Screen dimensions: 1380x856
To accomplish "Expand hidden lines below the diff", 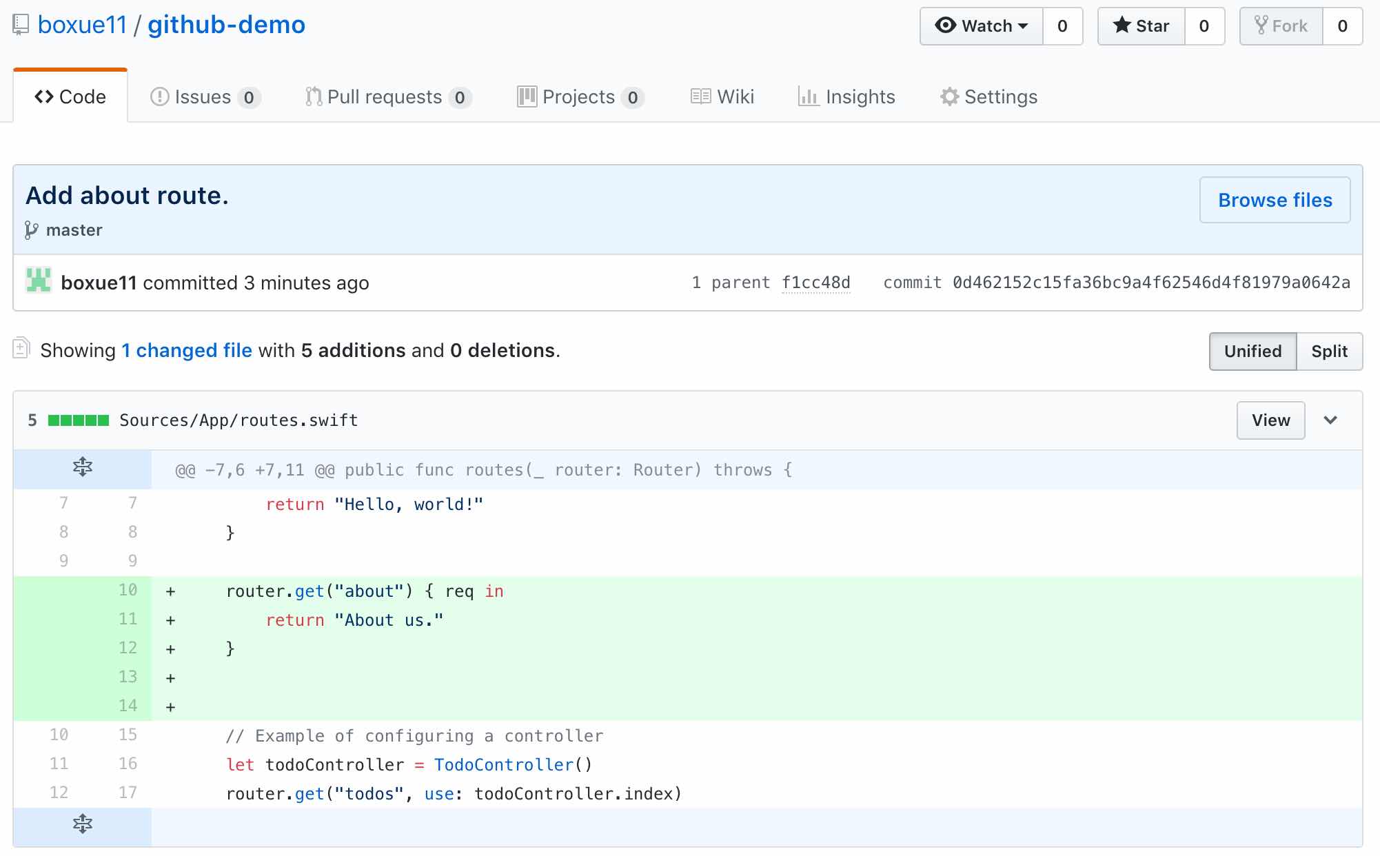I will pos(83,824).
